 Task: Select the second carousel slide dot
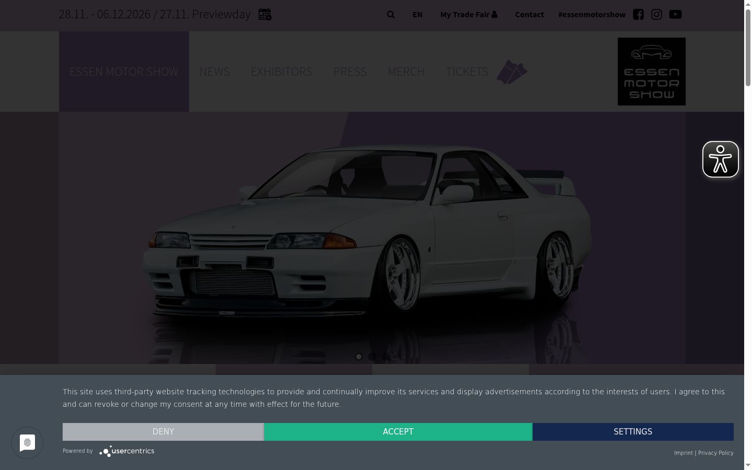point(372,357)
